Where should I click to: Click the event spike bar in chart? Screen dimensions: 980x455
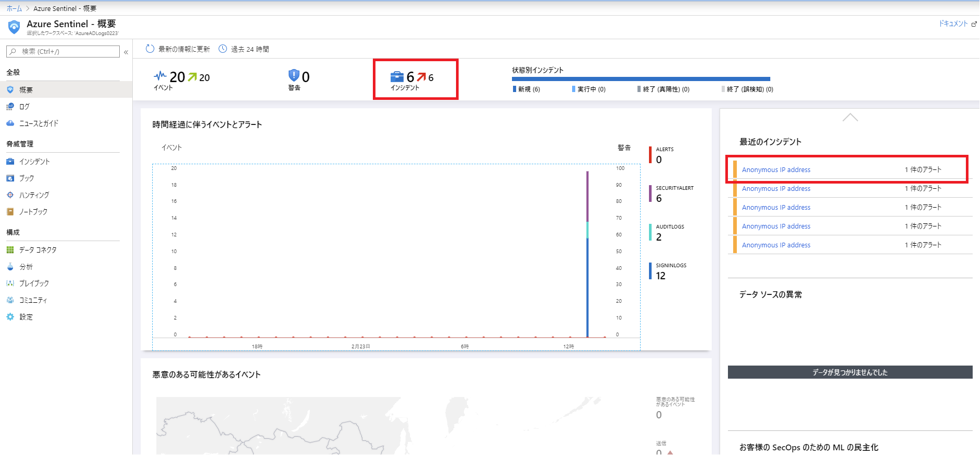(587, 254)
